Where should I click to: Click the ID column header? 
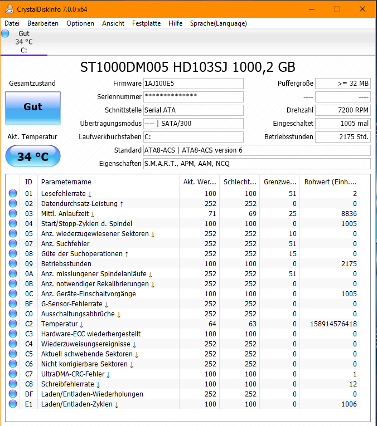tap(29, 182)
